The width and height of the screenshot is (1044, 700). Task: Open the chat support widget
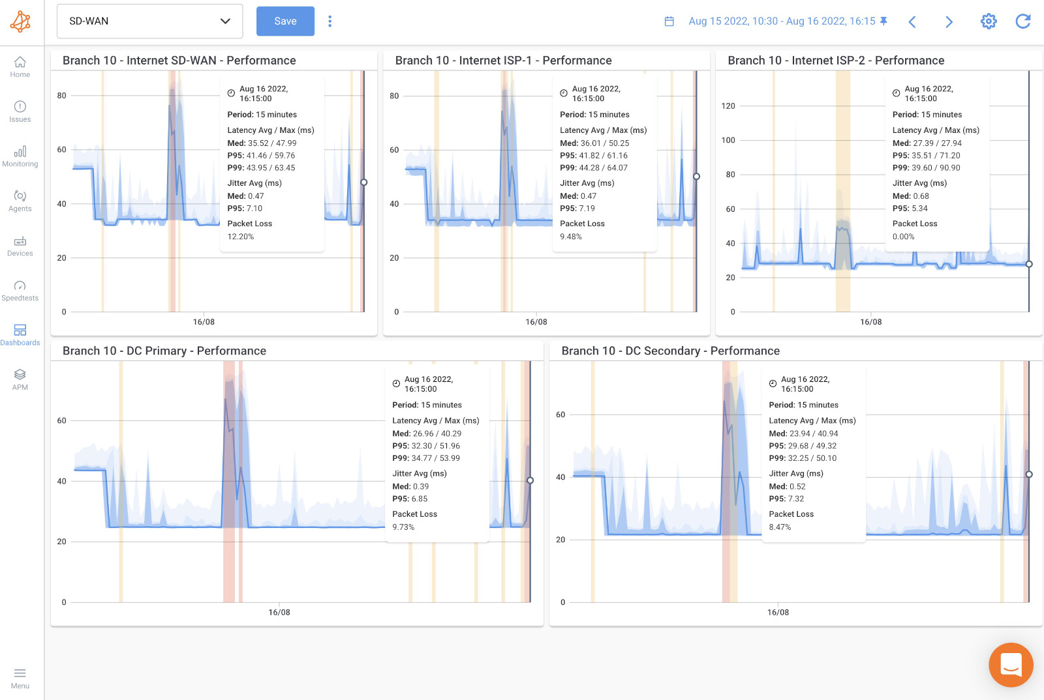[1011, 665]
